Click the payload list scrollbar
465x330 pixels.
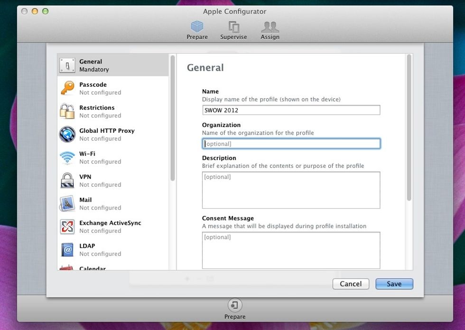pos(173,118)
